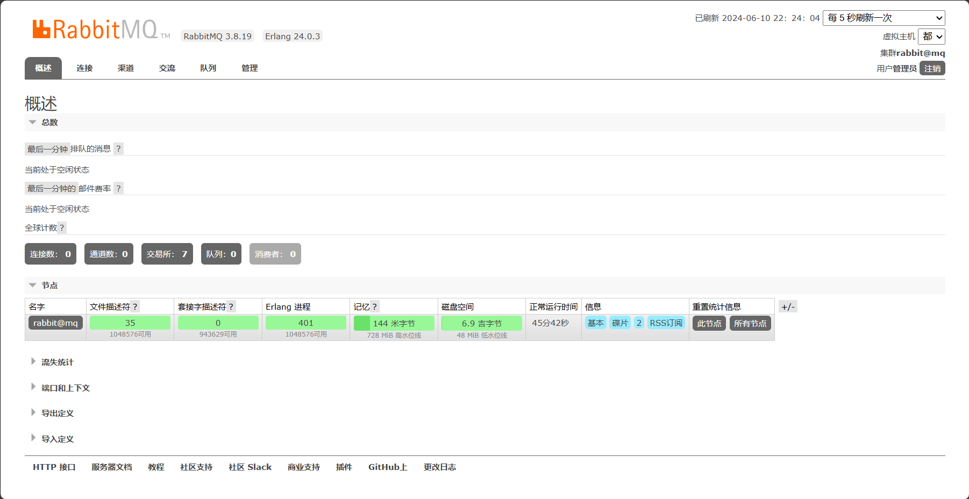Open the refresh interval dropdown
Screen dimensions: 969x499
point(883,18)
